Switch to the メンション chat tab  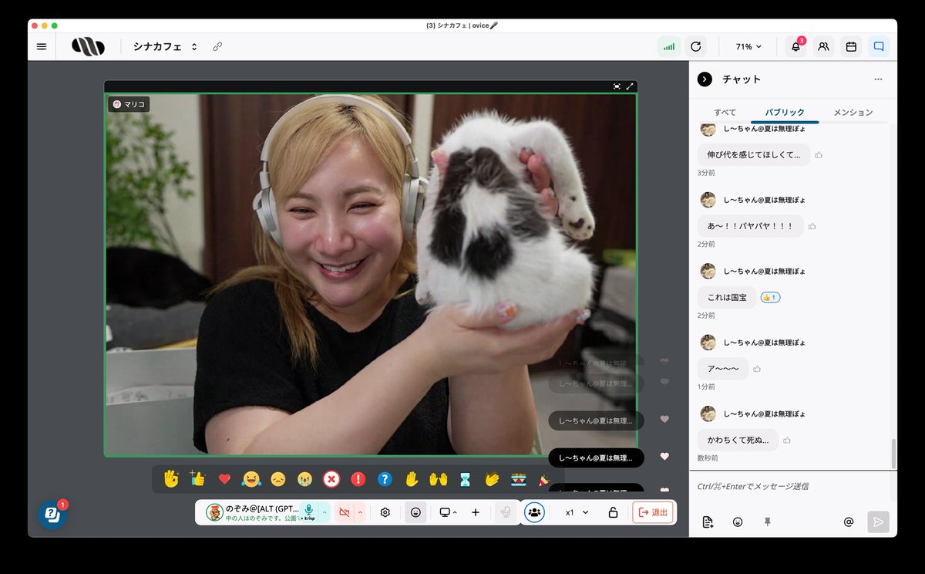click(853, 112)
